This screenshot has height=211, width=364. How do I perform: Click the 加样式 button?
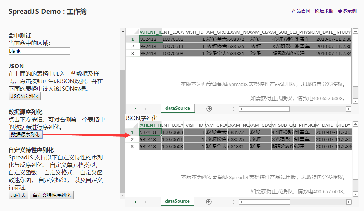(18, 195)
